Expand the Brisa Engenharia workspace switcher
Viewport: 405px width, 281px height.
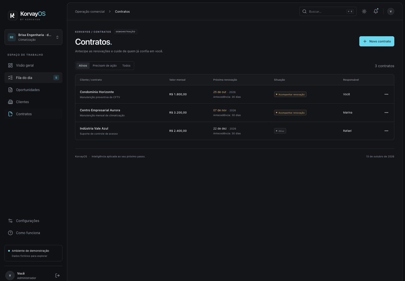tap(33, 37)
